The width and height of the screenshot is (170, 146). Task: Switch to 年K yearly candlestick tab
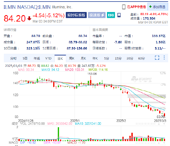pyautogui.click(x=95, y=59)
